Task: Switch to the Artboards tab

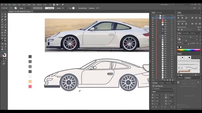Action: pos(159,13)
